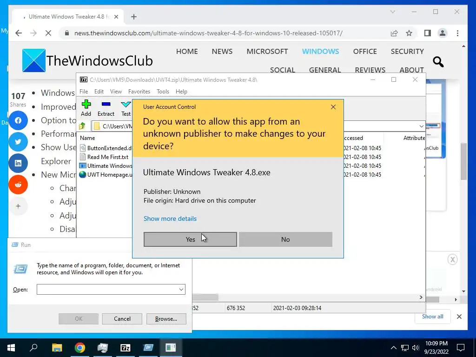Click WINDOWS in site navigation
The width and height of the screenshot is (476, 357).
pos(320,51)
